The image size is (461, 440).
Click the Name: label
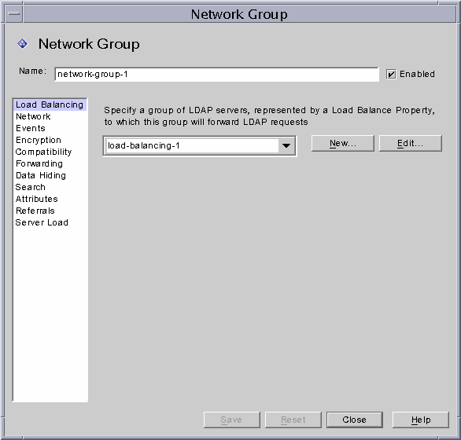pyautogui.click(x=32, y=71)
